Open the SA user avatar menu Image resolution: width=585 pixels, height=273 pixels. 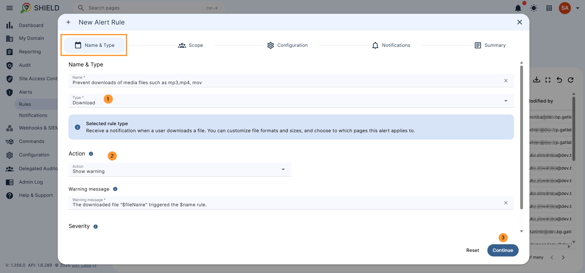point(565,8)
